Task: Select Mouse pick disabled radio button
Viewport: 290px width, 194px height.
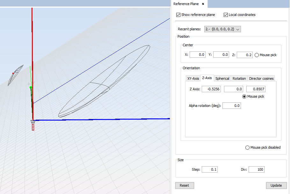Action: 247,147
